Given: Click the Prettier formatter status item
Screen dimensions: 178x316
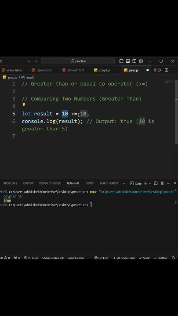Looking at the screenshot, I should click(x=160, y=258).
